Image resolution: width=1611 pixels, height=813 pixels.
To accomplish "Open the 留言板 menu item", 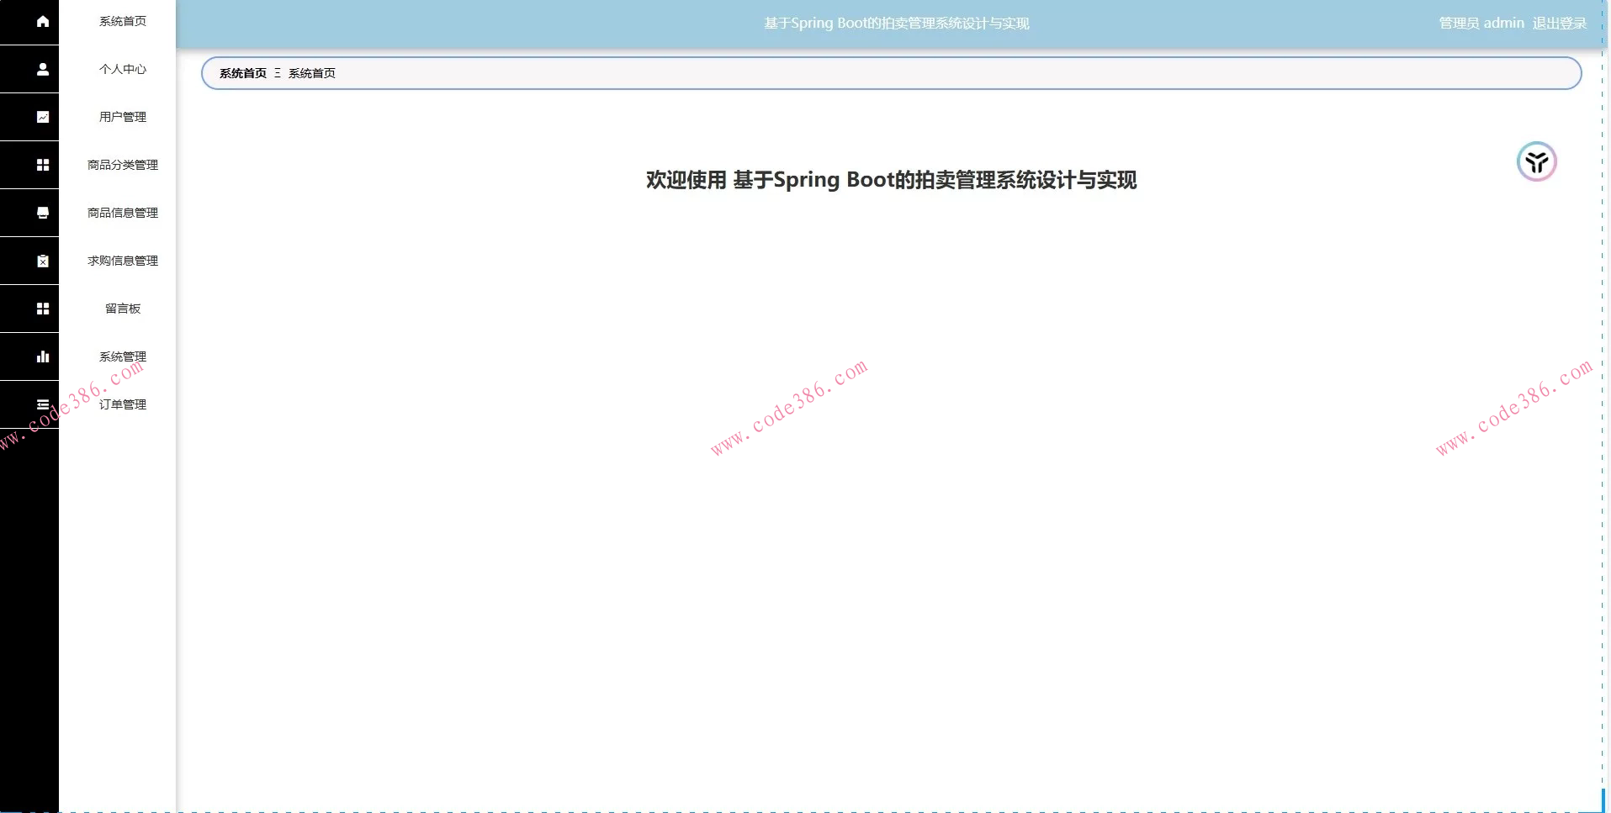I will [123, 309].
